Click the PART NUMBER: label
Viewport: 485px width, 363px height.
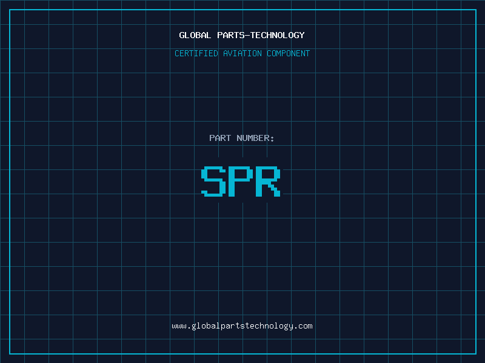tap(242, 138)
